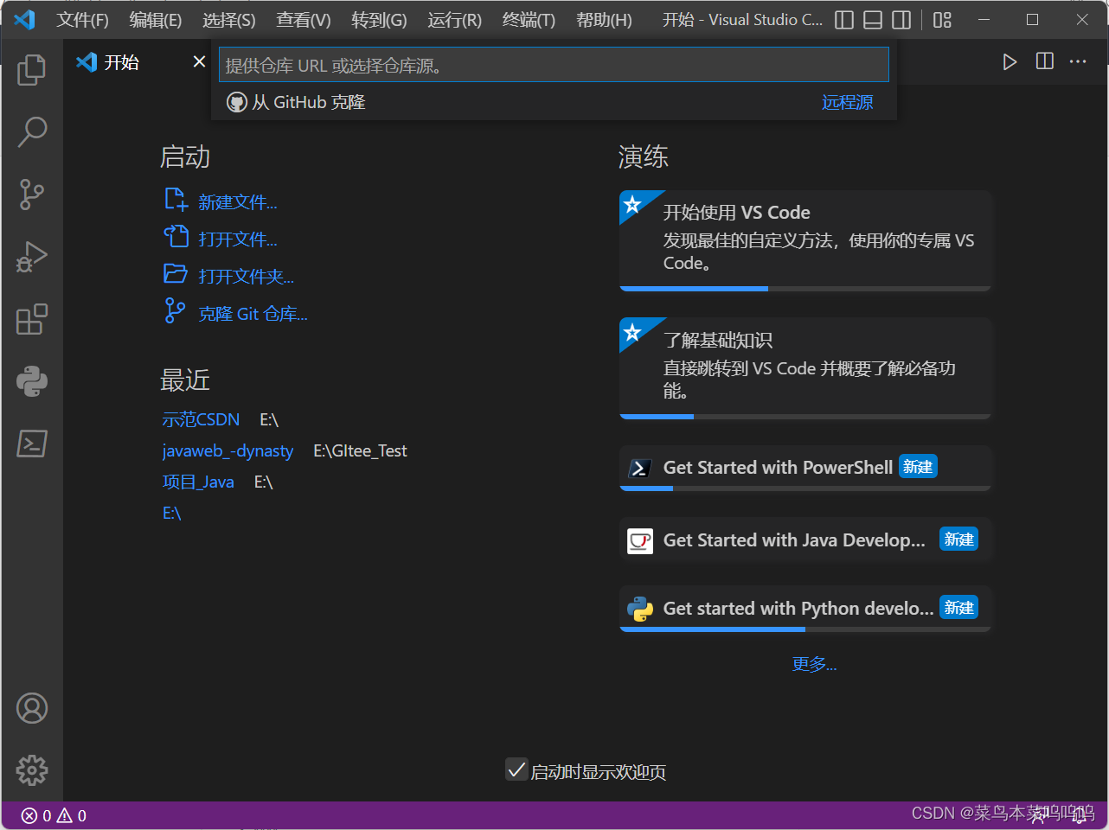Toggle primary side bar layout icon
This screenshot has width=1109, height=830.
click(844, 20)
